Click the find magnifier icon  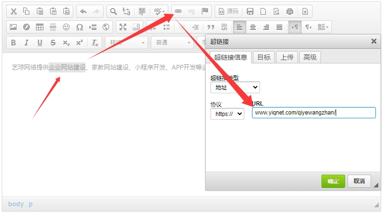pos(113,11)
